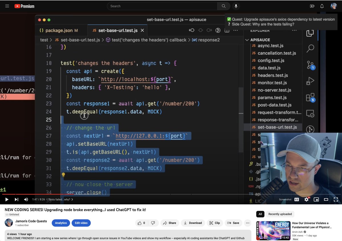Toggle theater mode
The image size is (342, 241).
point(326,200)
